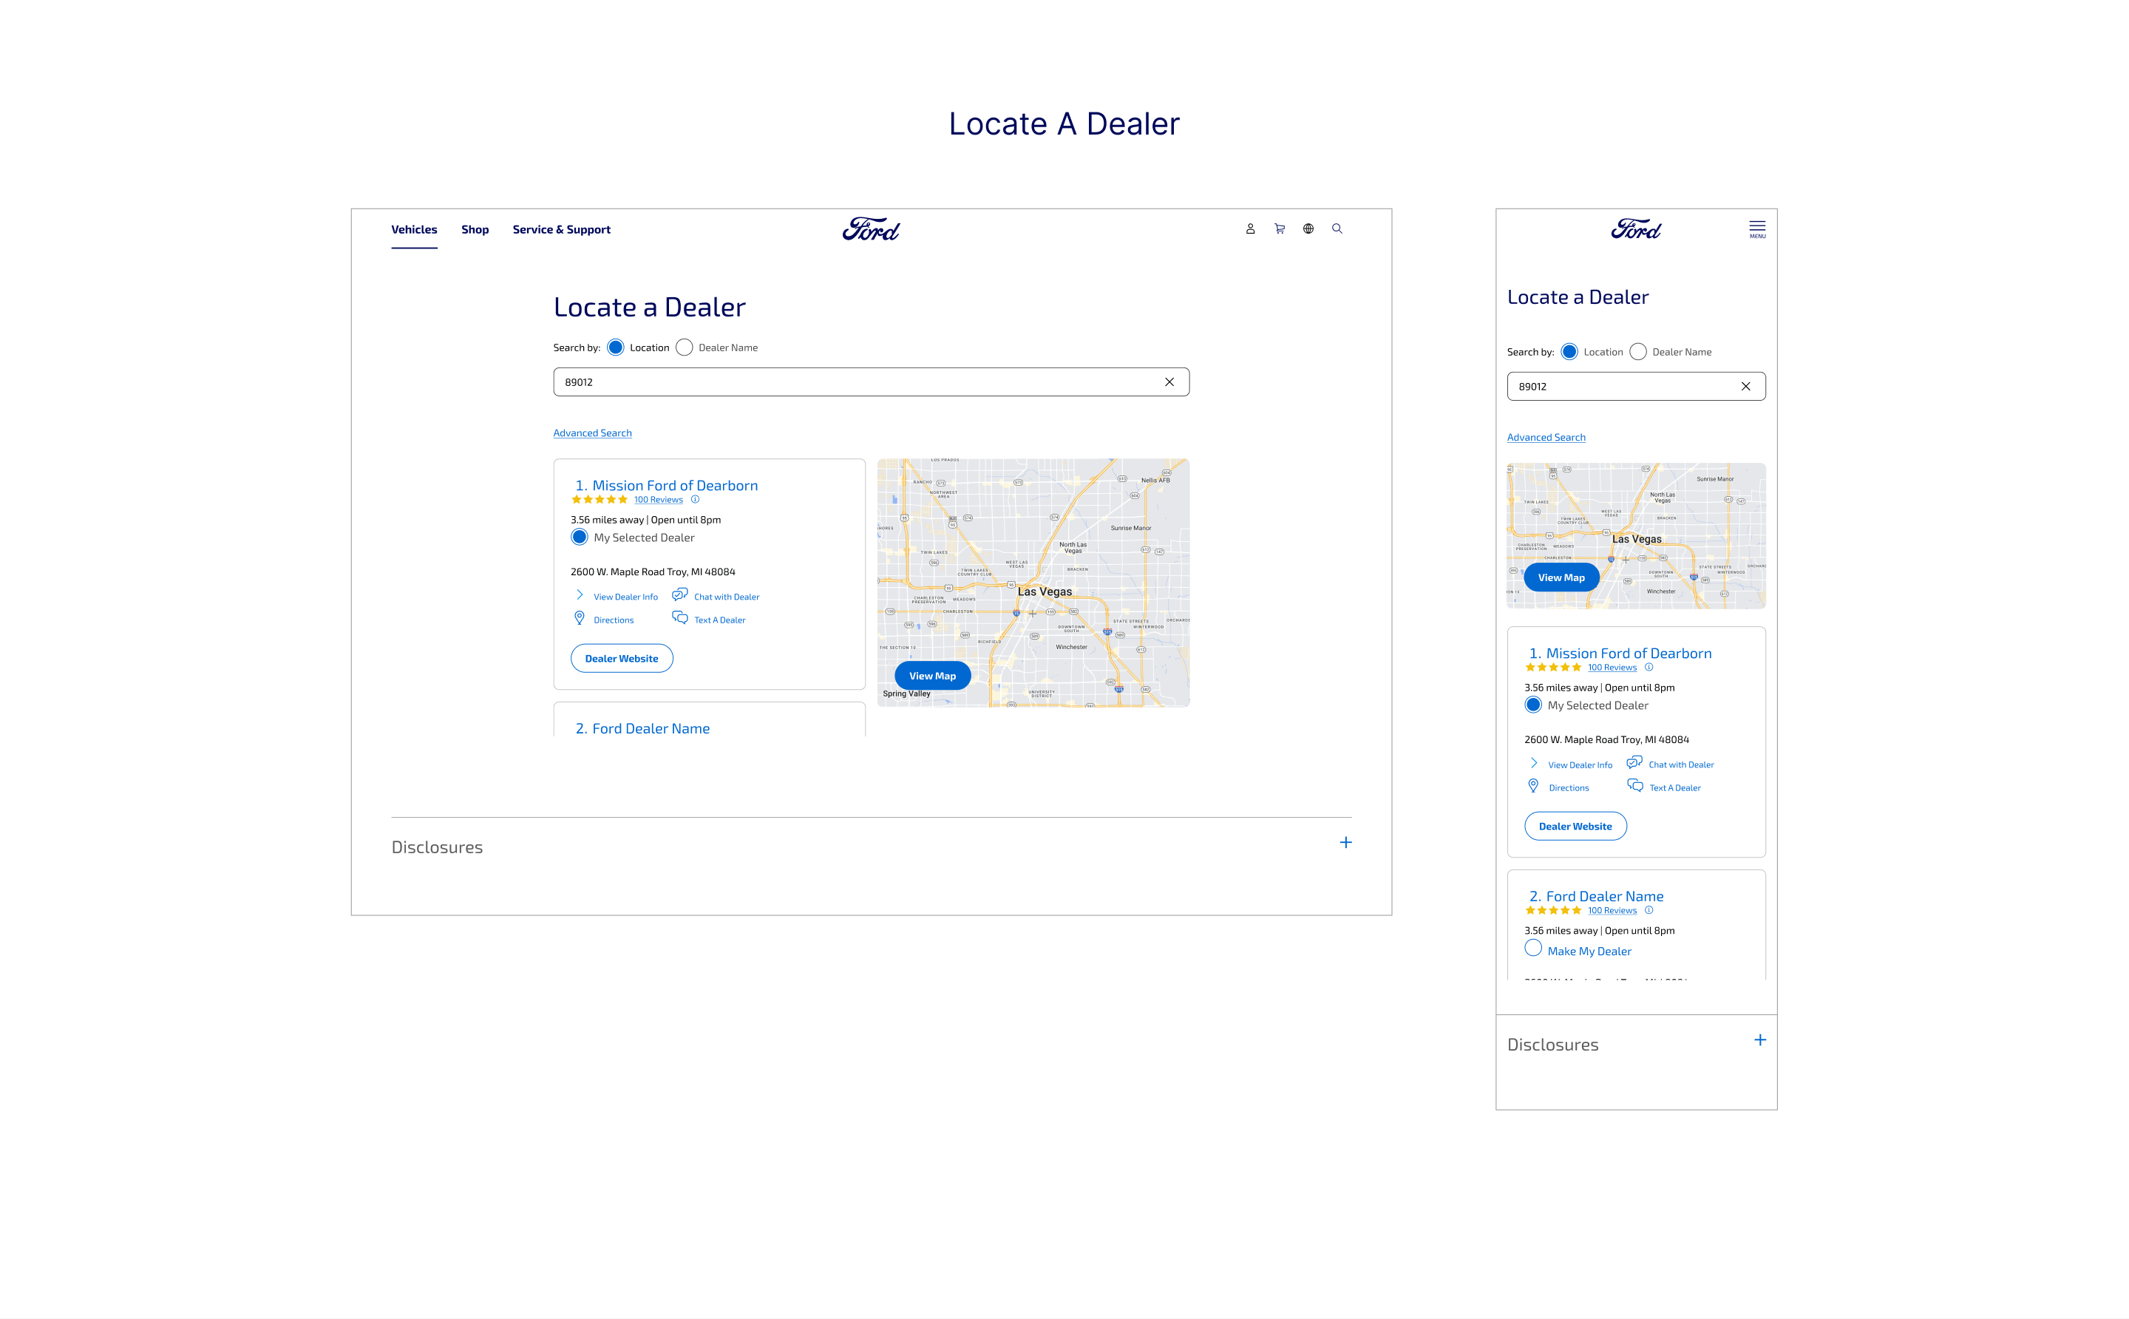This screenshot has width=2129, height=1319.
Task: Clear the desktop search field with X
Action: [1169, 382]
